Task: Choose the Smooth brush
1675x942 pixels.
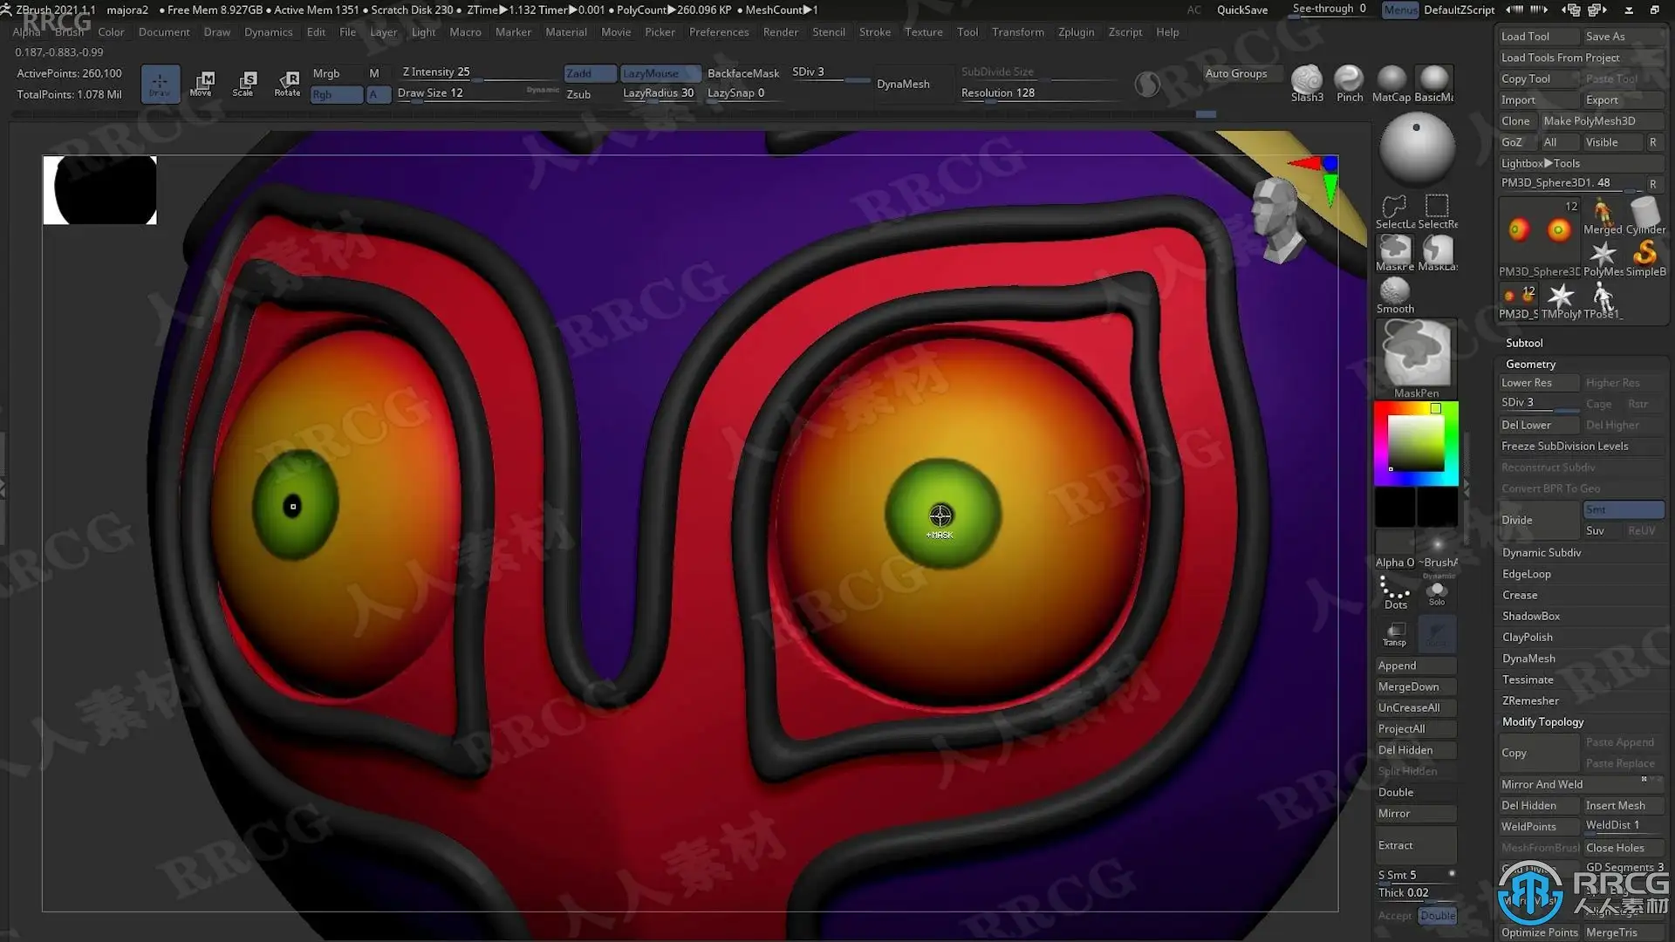Action: [x=1395, y=296]
